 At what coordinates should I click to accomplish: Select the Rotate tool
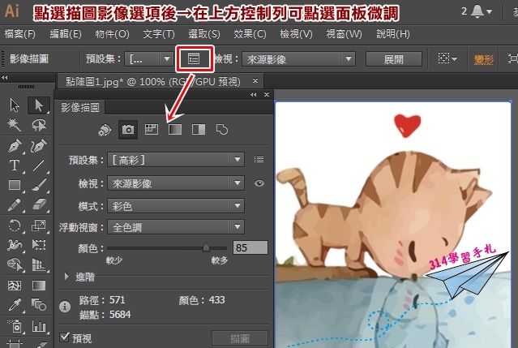(15, 226)
